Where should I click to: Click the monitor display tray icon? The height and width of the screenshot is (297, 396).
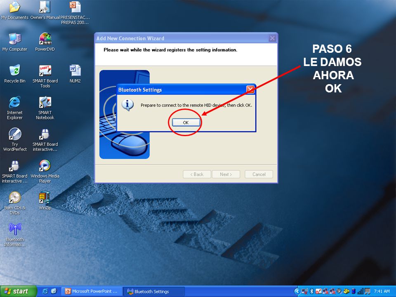tap(367, 291)
